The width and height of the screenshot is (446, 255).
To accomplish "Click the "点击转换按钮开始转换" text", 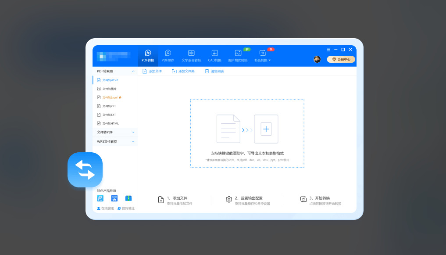I will [x=325, y=204].
